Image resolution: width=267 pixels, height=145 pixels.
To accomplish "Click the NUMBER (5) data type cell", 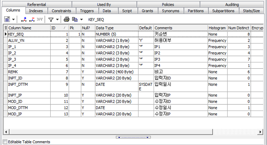I will point(117,34).
